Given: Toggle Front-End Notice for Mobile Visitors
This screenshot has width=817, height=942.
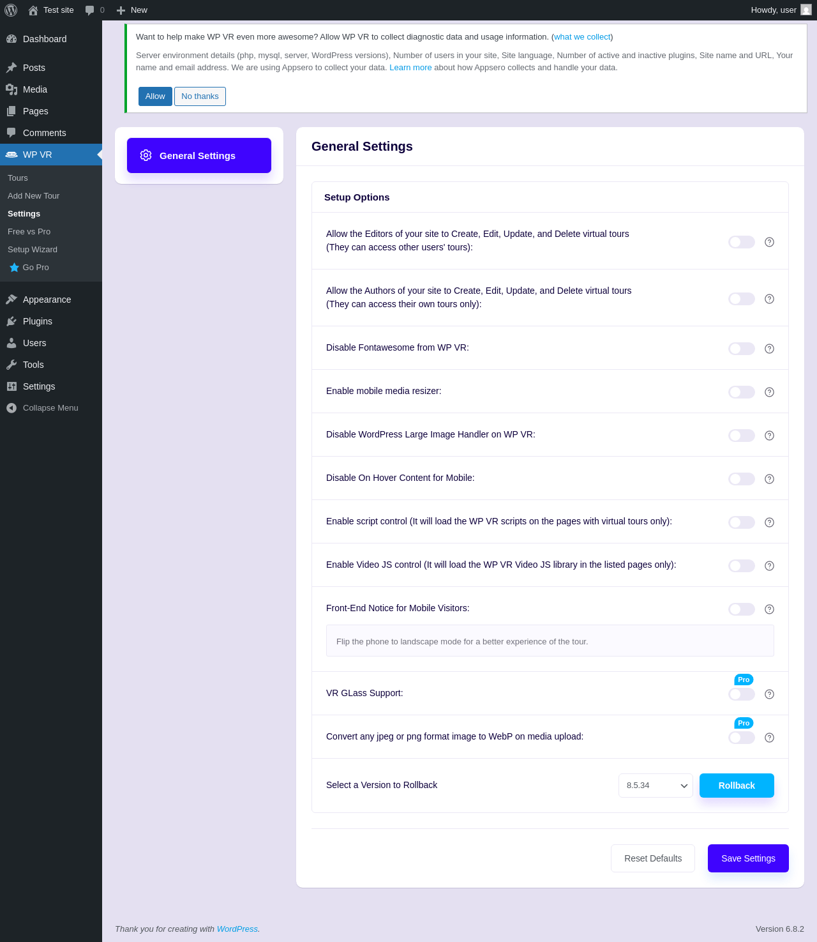Looking at the screenshot, I should 742,609.
